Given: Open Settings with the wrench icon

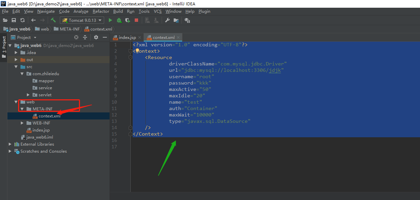Looking at the screenshot, I should (167, 20).
